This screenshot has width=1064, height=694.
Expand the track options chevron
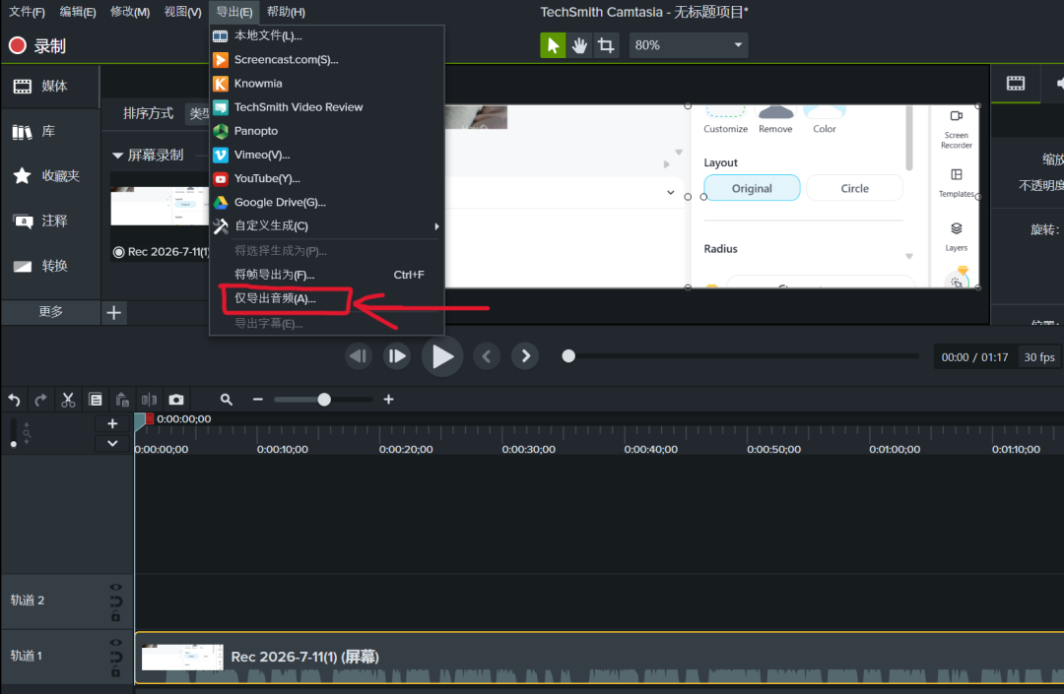(x=112, y=443)
